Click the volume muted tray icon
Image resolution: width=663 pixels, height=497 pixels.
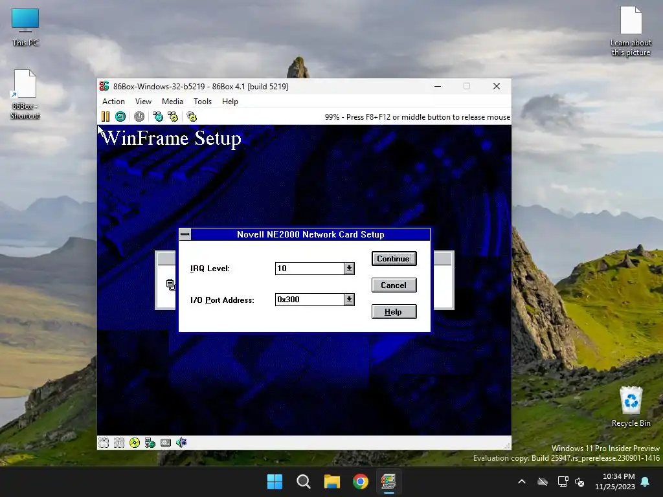click(x=579, y=481)
